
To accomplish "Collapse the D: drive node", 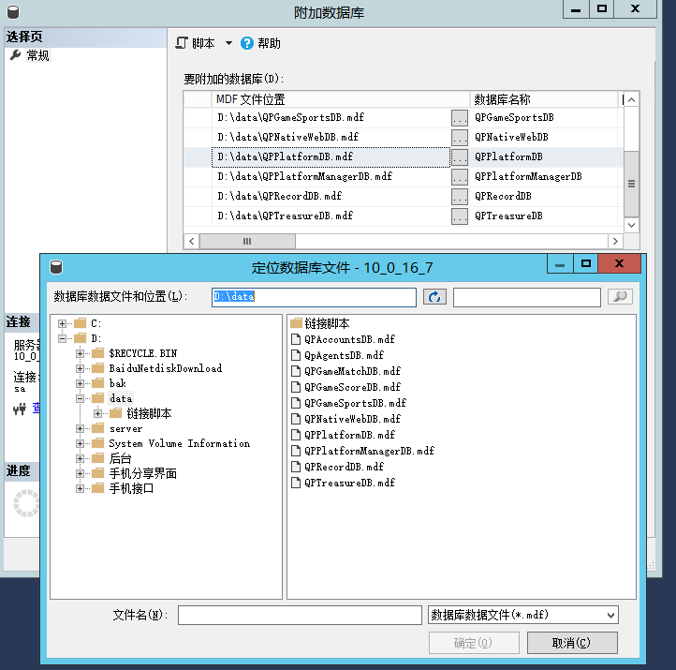I will [x=62, y=338].
